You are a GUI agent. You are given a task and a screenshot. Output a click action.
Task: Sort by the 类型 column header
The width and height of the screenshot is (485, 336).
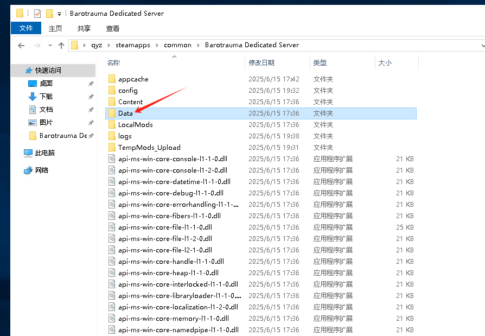(320, 63)
